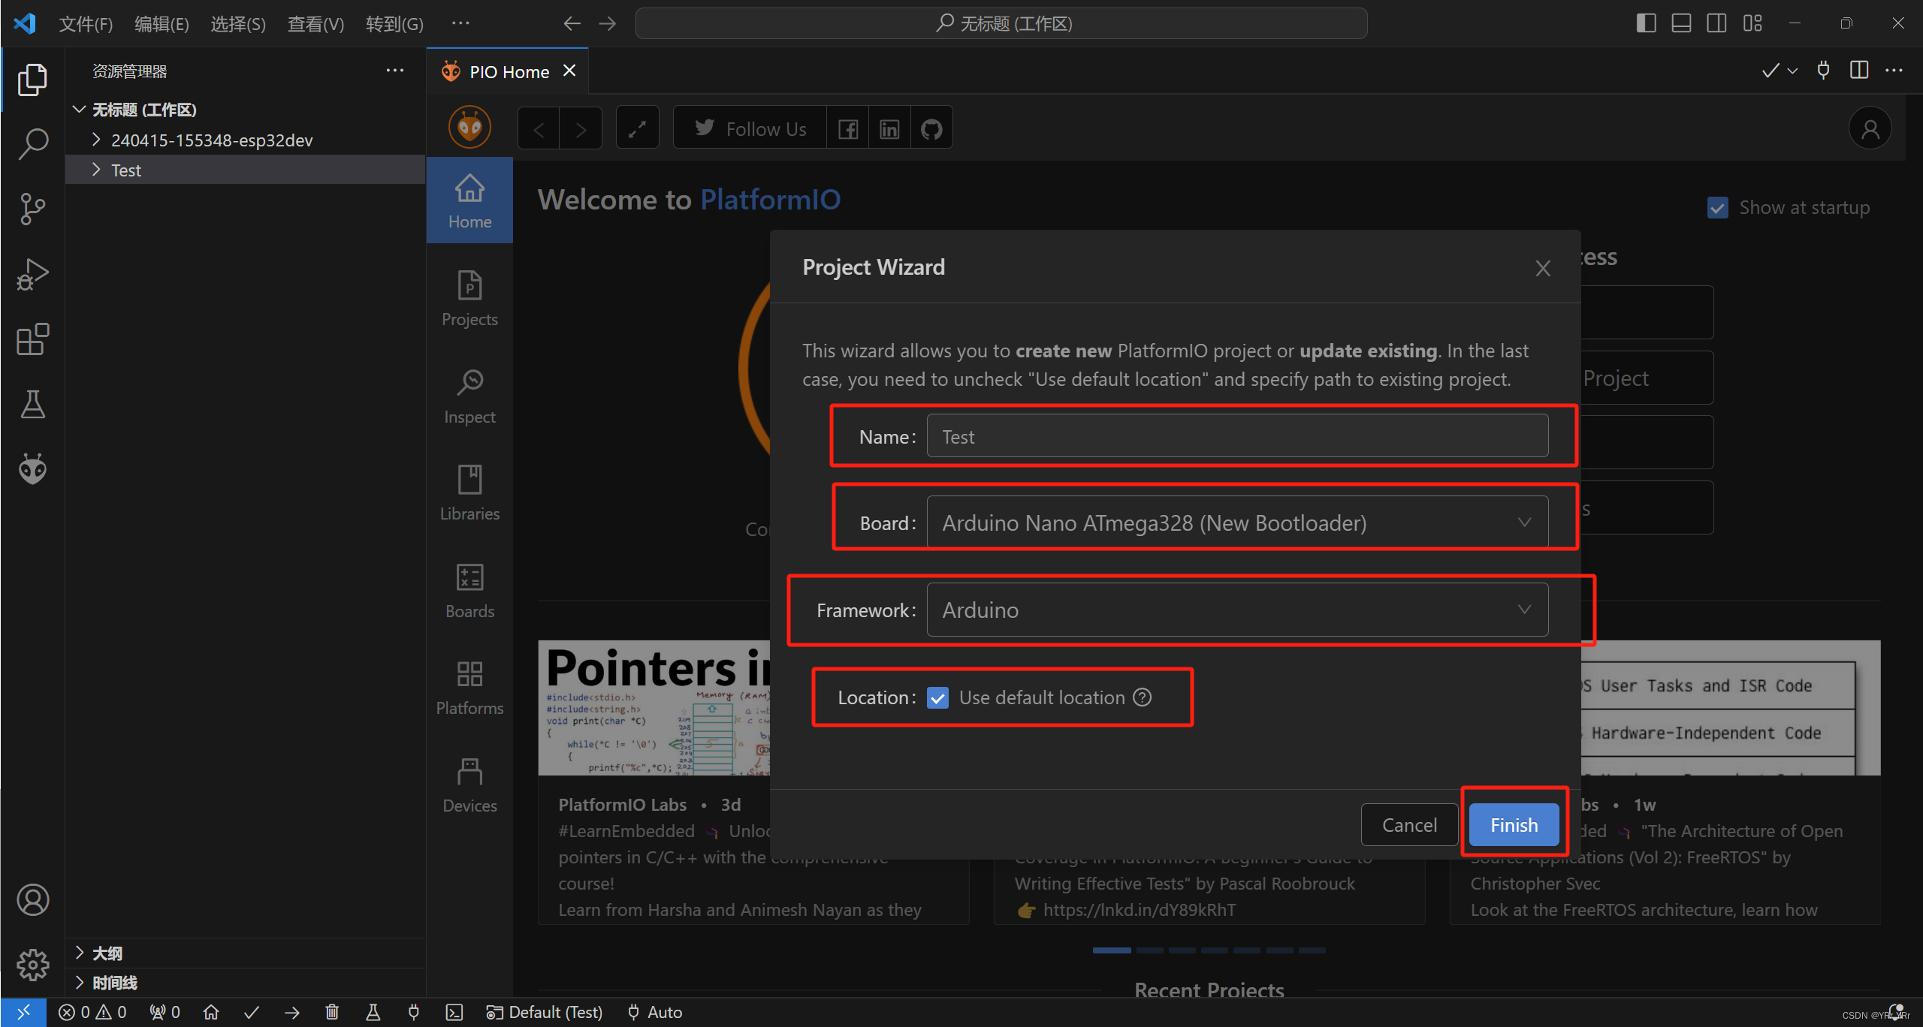Open Testing flask icon in activity bar
The image size is (1923, 1027).
[x=32, y=405]
